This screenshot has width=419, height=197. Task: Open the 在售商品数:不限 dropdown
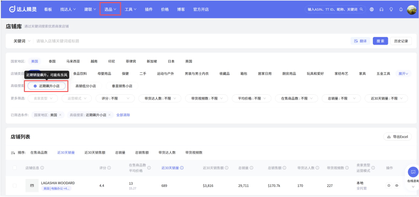(x=296, y=98)
